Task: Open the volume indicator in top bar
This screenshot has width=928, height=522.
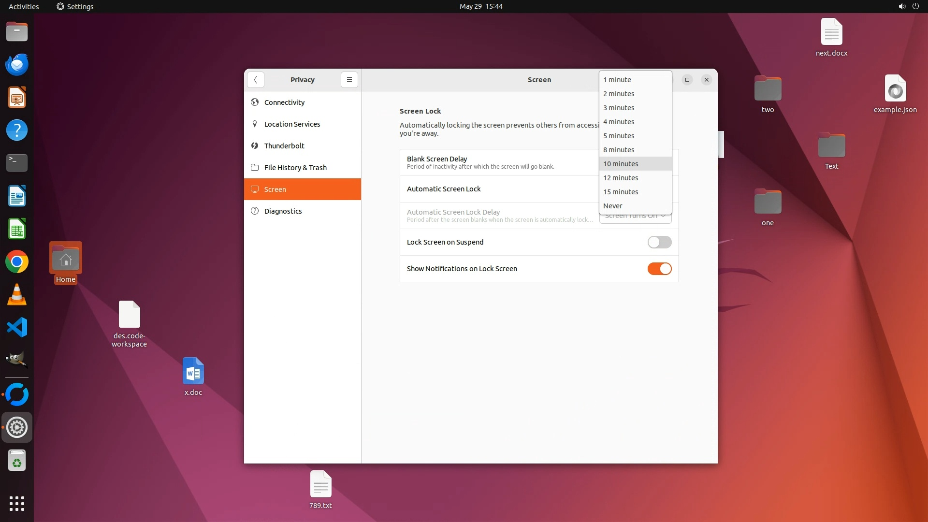Action: pos(901,6)
